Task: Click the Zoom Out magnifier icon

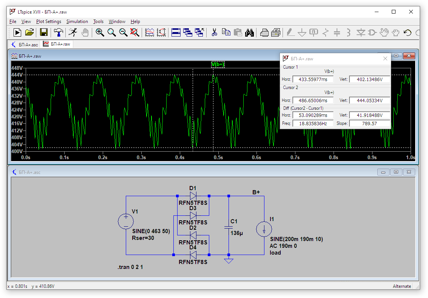Action: click(123, 32)
